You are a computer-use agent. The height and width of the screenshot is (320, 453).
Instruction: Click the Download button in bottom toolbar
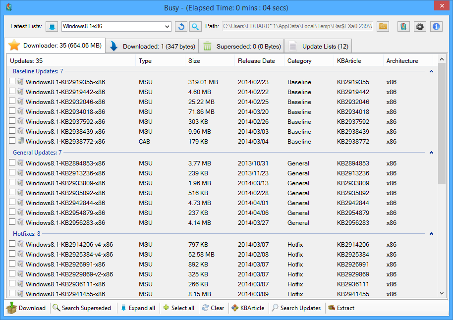26,308
